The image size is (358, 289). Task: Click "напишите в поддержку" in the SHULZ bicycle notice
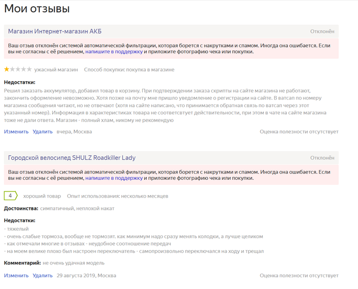coord(114,178)
